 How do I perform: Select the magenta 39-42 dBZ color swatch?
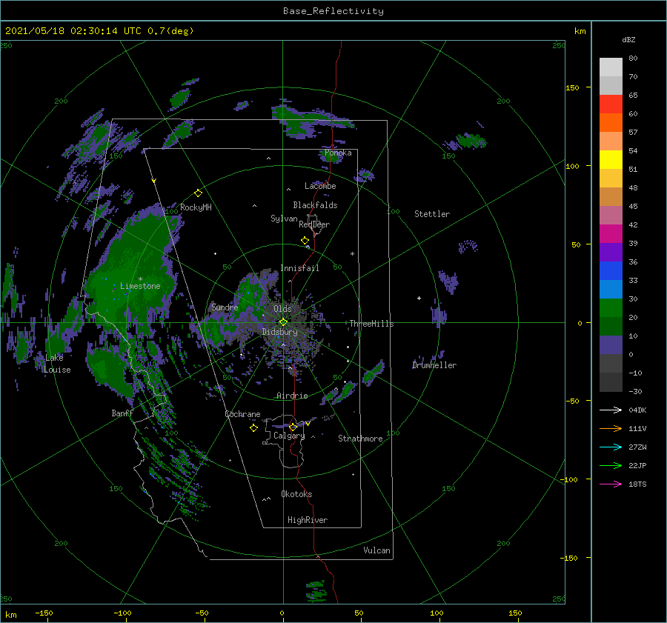click(x=611, y=234)
